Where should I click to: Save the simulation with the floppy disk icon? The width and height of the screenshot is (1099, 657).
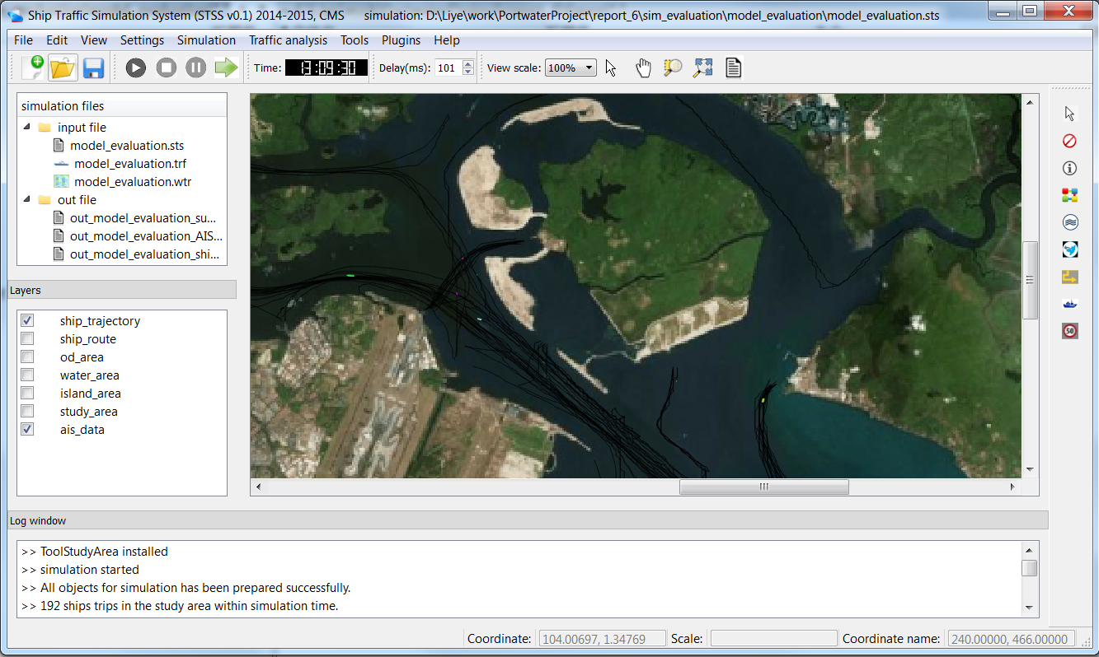point(93,68)
